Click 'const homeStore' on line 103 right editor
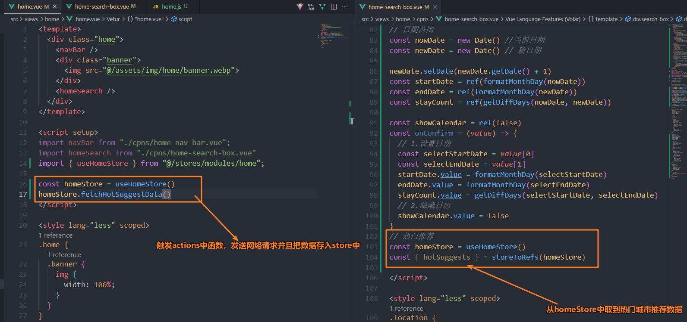687x322 pixels. 421,247
